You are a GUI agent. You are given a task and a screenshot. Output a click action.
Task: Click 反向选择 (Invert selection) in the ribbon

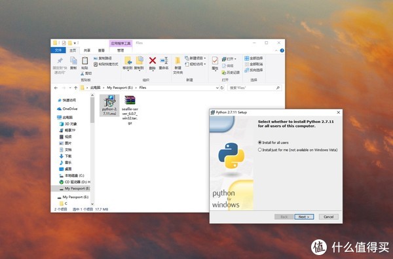253,71
